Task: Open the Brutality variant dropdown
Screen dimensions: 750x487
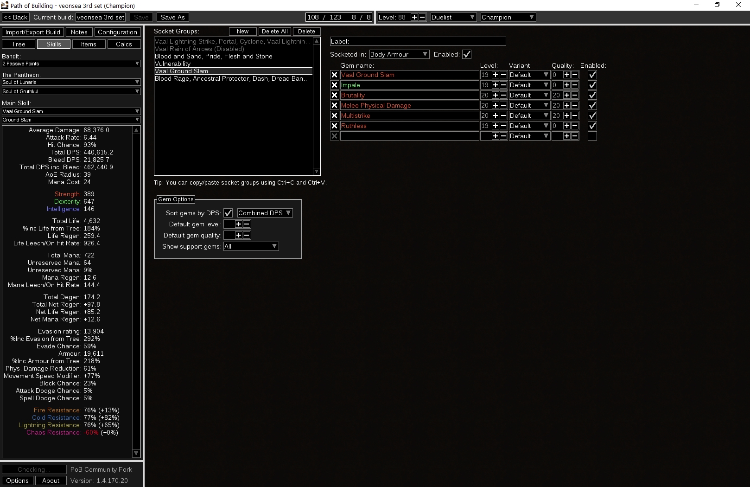Action: point(529,95)
